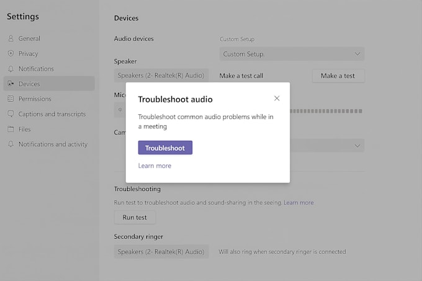Click the Devices page heading
Screen dimensions: 422x281
(x=126, y=18)
